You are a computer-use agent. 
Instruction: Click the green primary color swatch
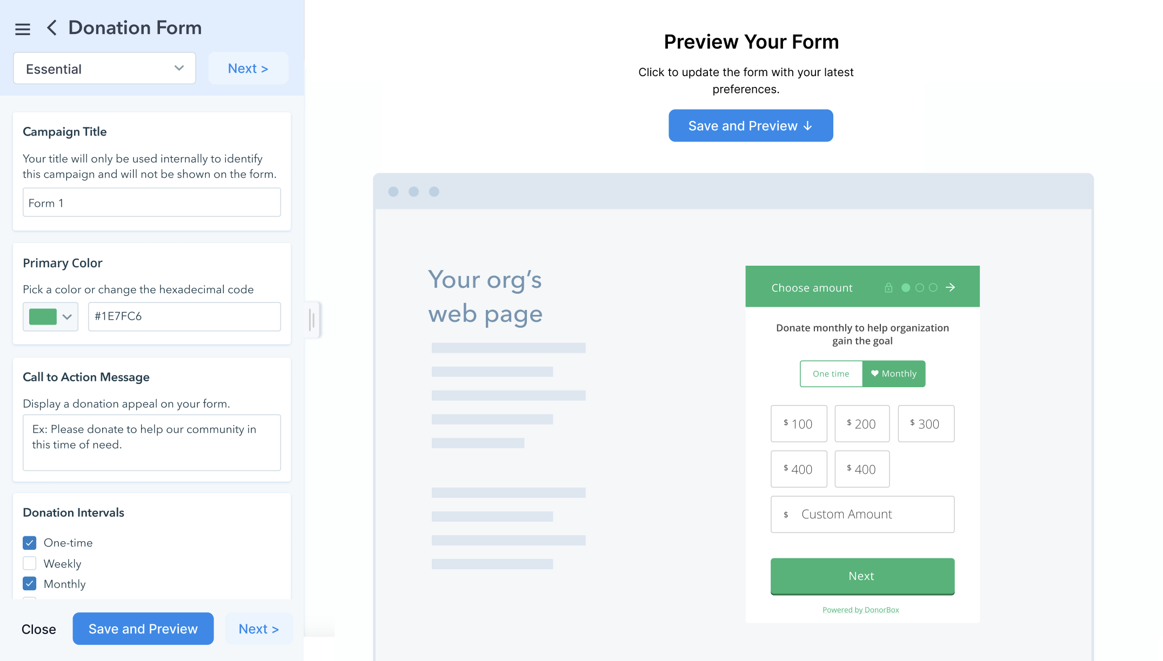point(43,316)
